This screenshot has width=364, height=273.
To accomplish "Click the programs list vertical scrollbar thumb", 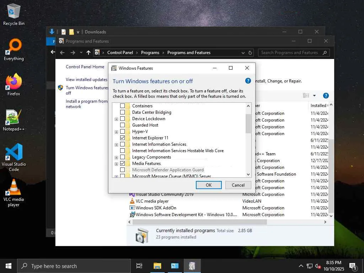I will tap(331, 176).
